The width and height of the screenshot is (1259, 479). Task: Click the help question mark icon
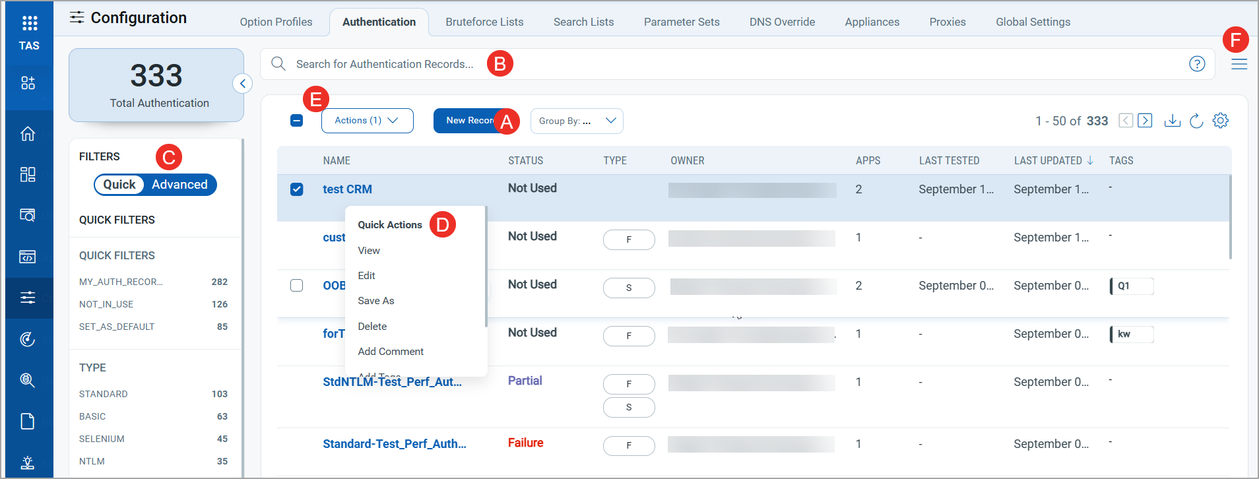[1196, 64]
